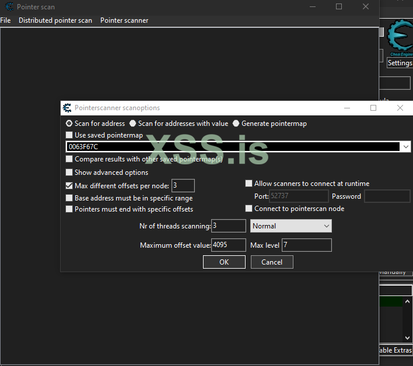Close the Pointerscanner scanoptions dialog

[x=400, y=108]
